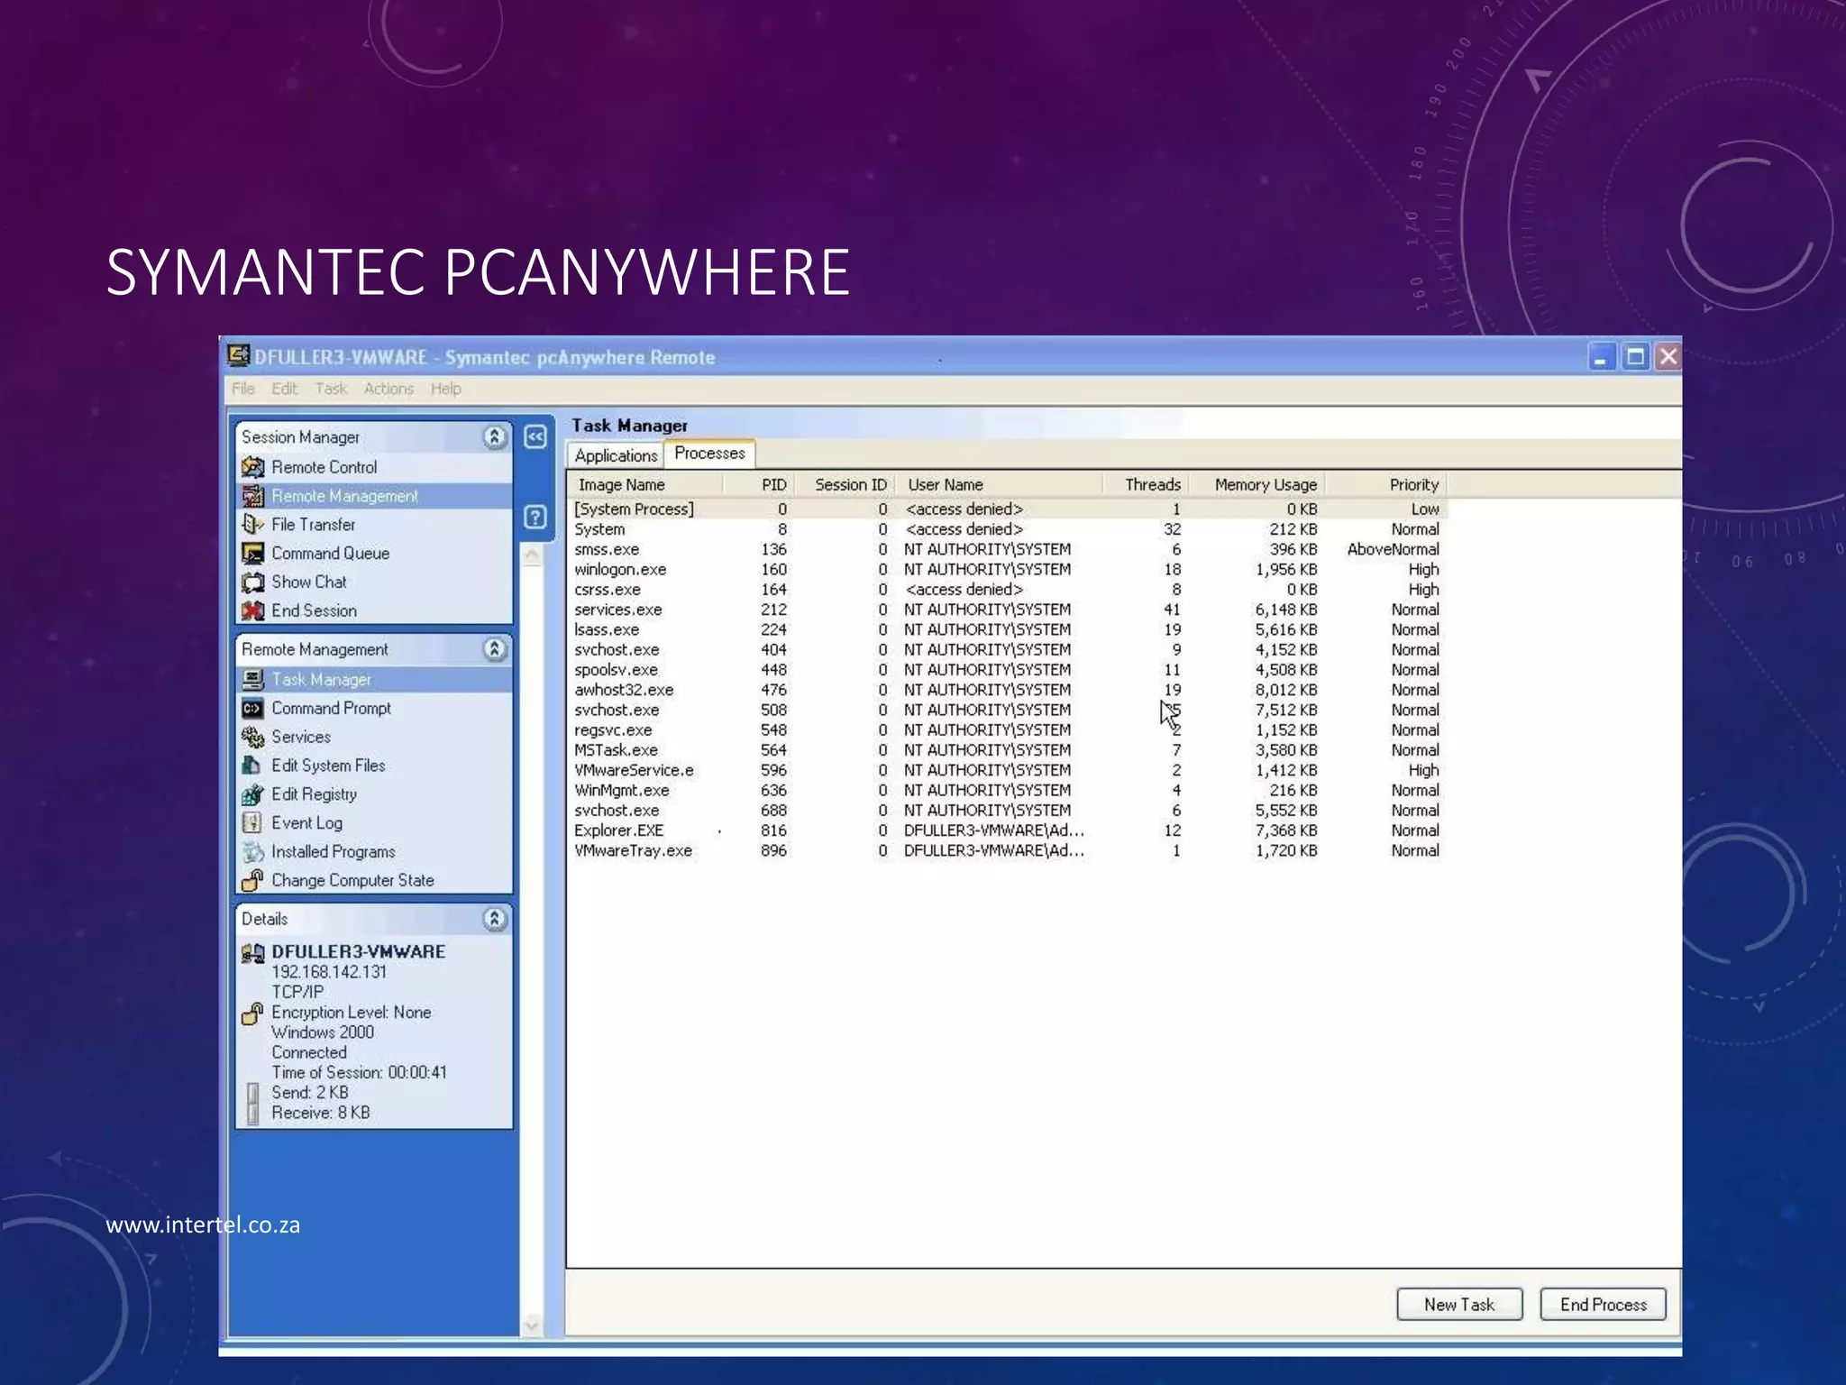Click the Event Log icon
1846x1385 pixels.
click(x=253, y=822)
